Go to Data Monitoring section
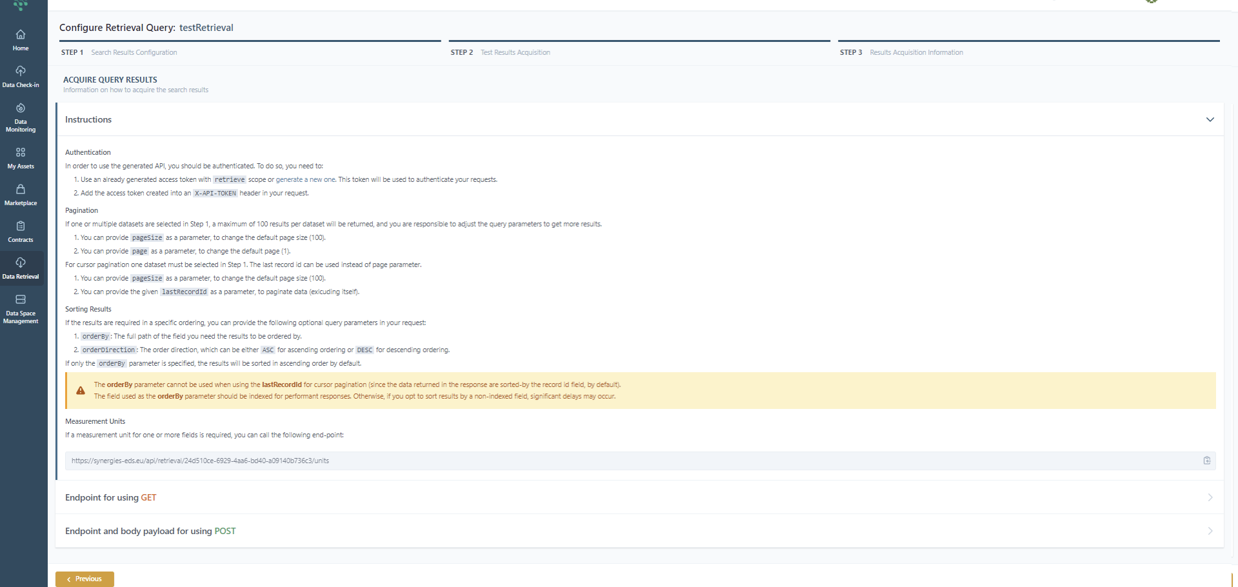 21,117
